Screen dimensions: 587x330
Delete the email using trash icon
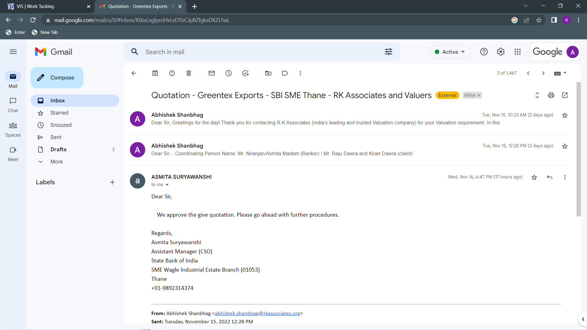pyautogui.click(x=189, y=73)
